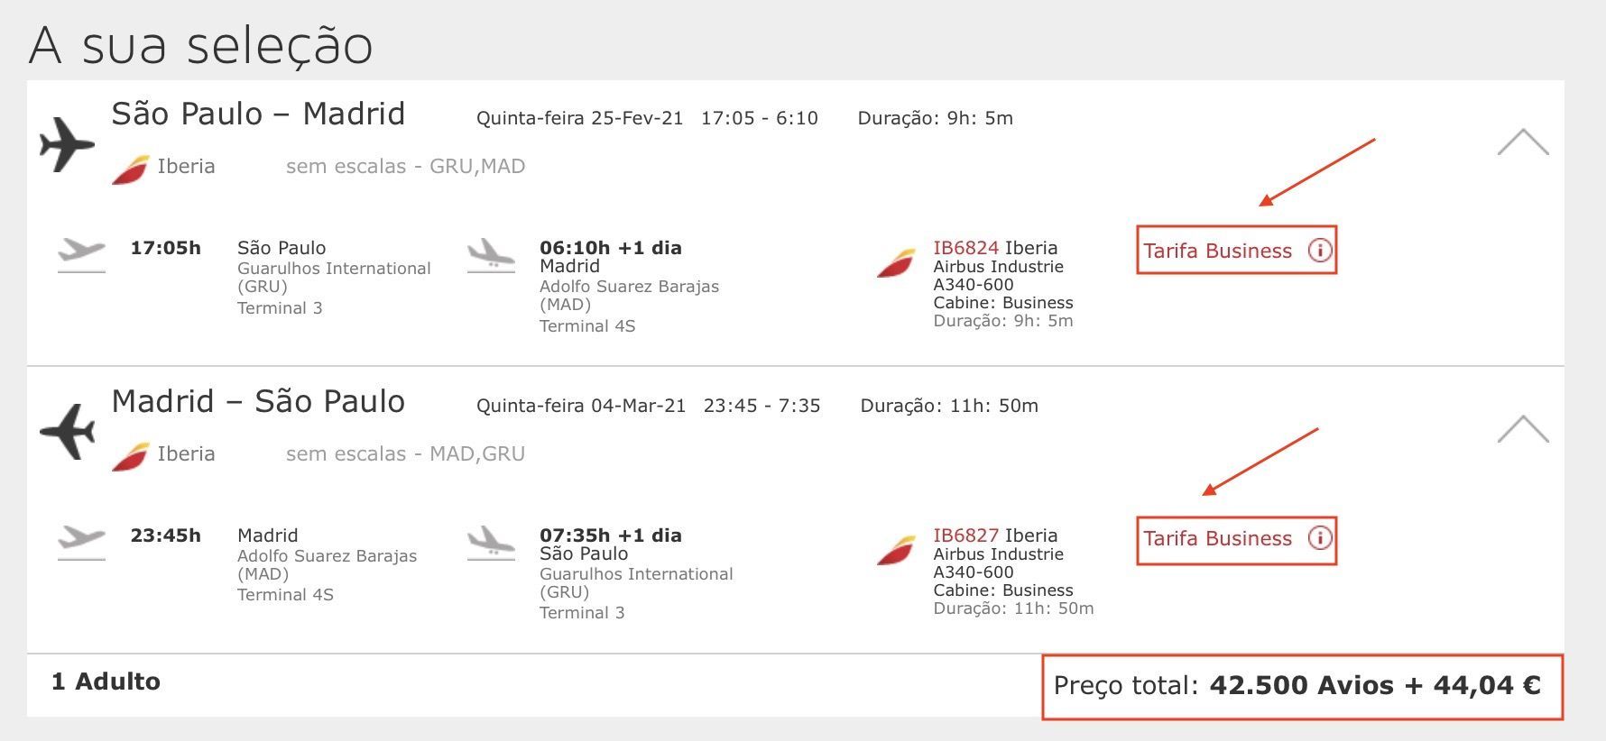Viewport: 1606px width, 741px height.
Task: Open the IB6824 flight number link
Action: coord(965,248)
